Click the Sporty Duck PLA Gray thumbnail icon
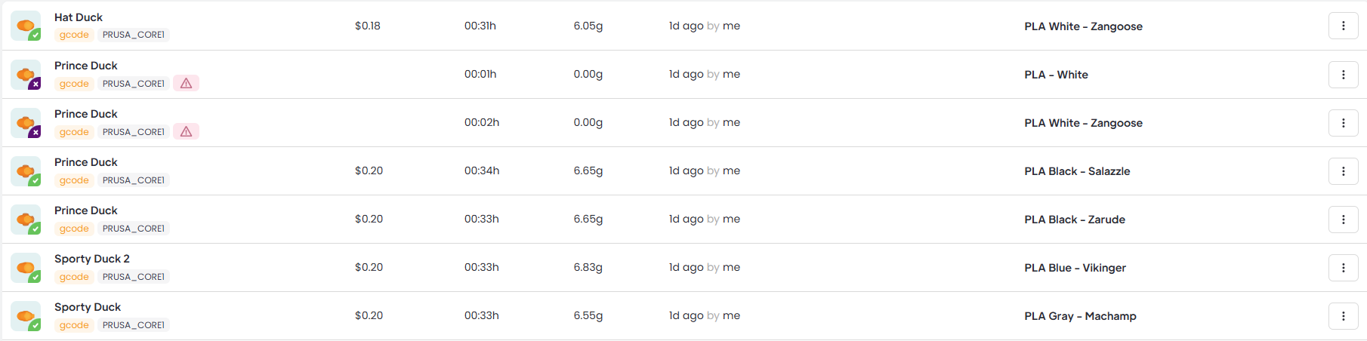The height and width of the screenshot is (341, 1367). [26, 316]
